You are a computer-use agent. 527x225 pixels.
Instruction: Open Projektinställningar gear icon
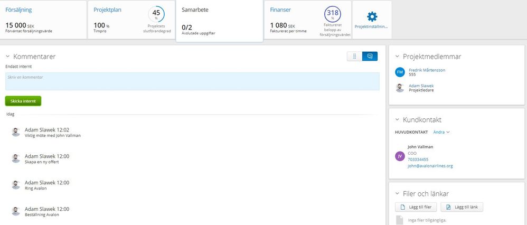point(372,16)
